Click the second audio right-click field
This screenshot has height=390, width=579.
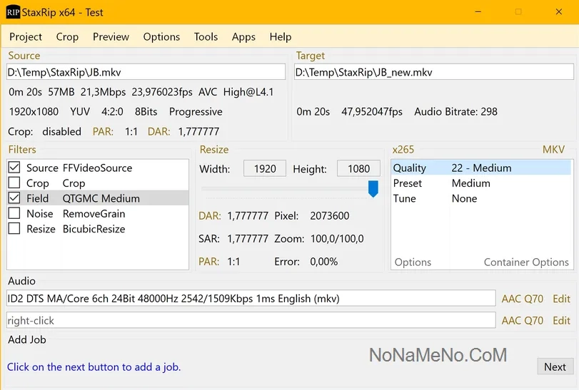[x=250, y=321]
